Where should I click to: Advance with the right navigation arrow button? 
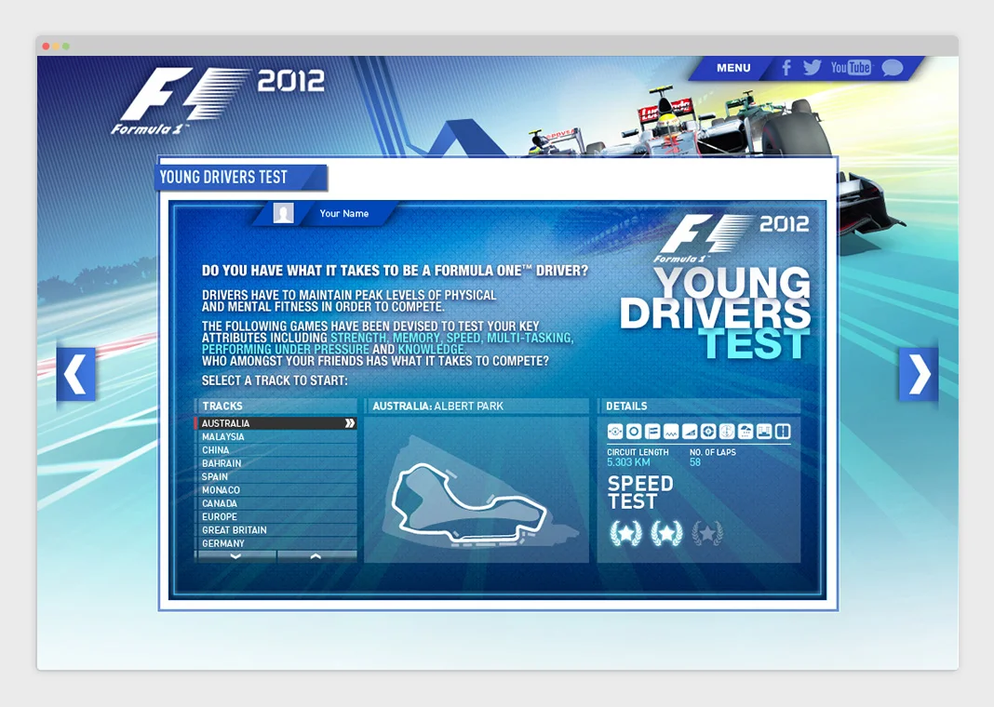(919, 374)
